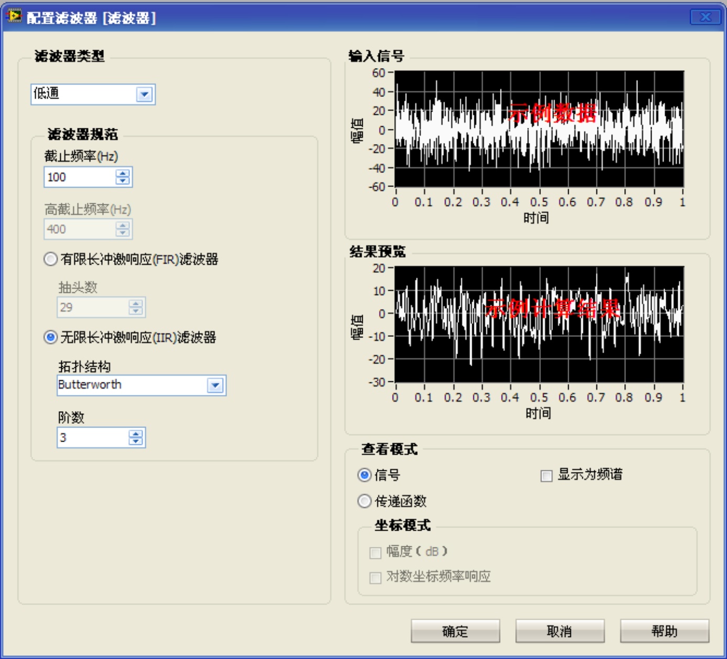Viewport: 727px width, 659px height.
Task: Click the 结果预览 result preview graph
Action: [x=539, y=324]
